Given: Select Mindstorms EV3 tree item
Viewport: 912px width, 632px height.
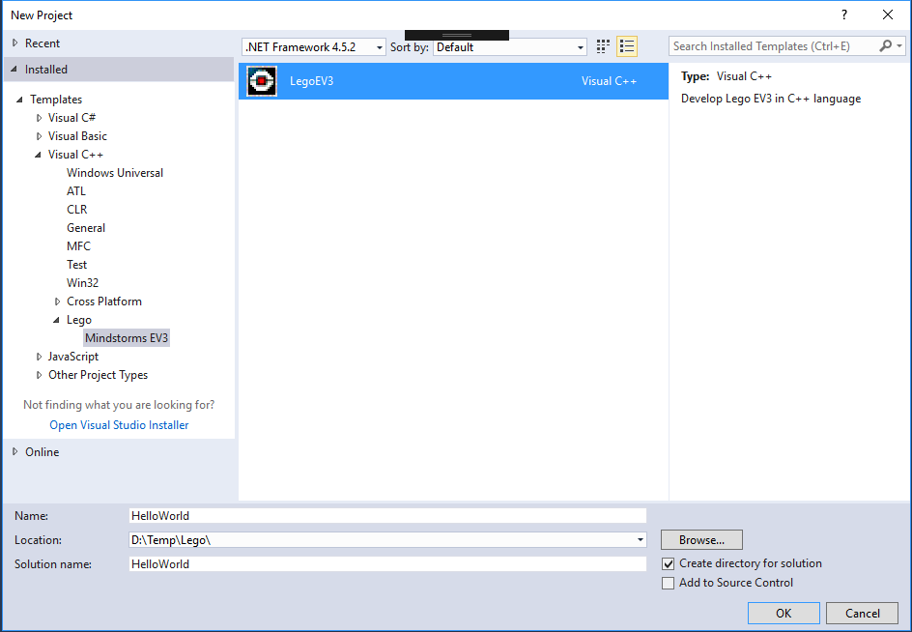Looking at the screenshot, I should (127, 338).
